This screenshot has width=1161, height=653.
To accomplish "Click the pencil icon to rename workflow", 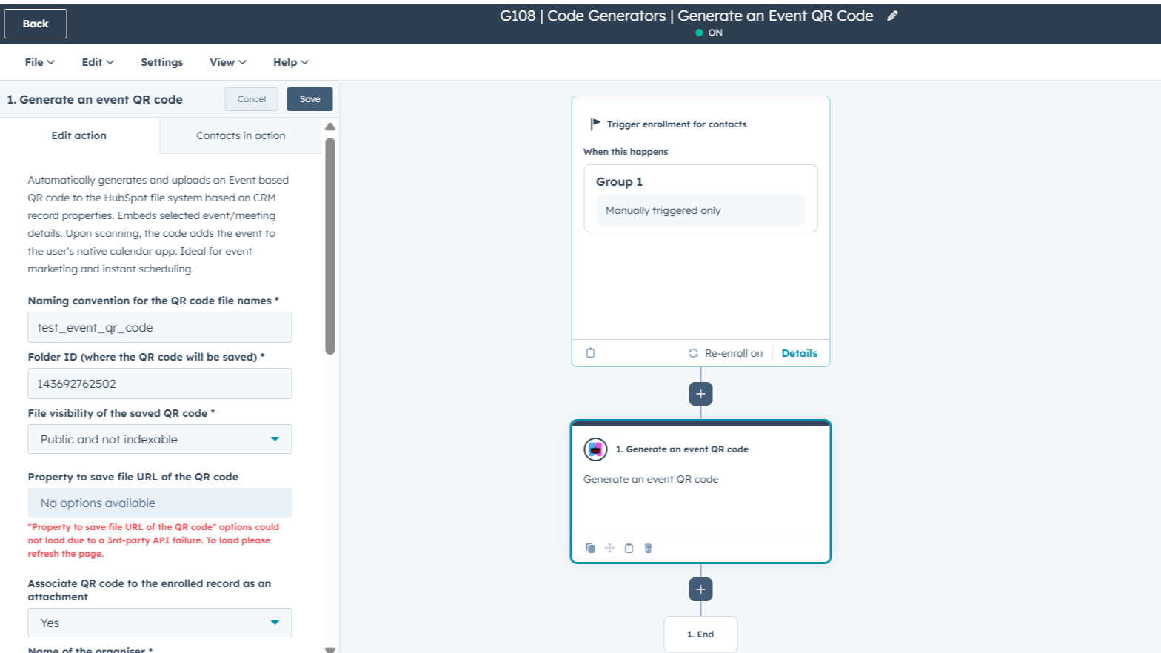I will [x=892, y=16].
